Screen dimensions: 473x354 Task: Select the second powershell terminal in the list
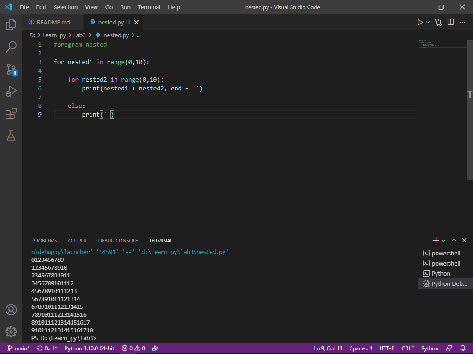tap(445, 263)
